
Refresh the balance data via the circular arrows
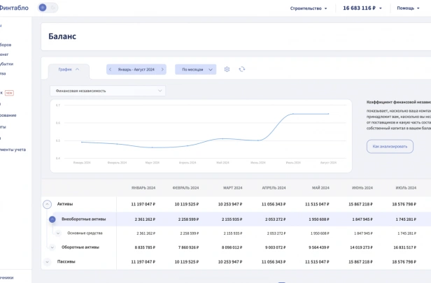[242, 69]
